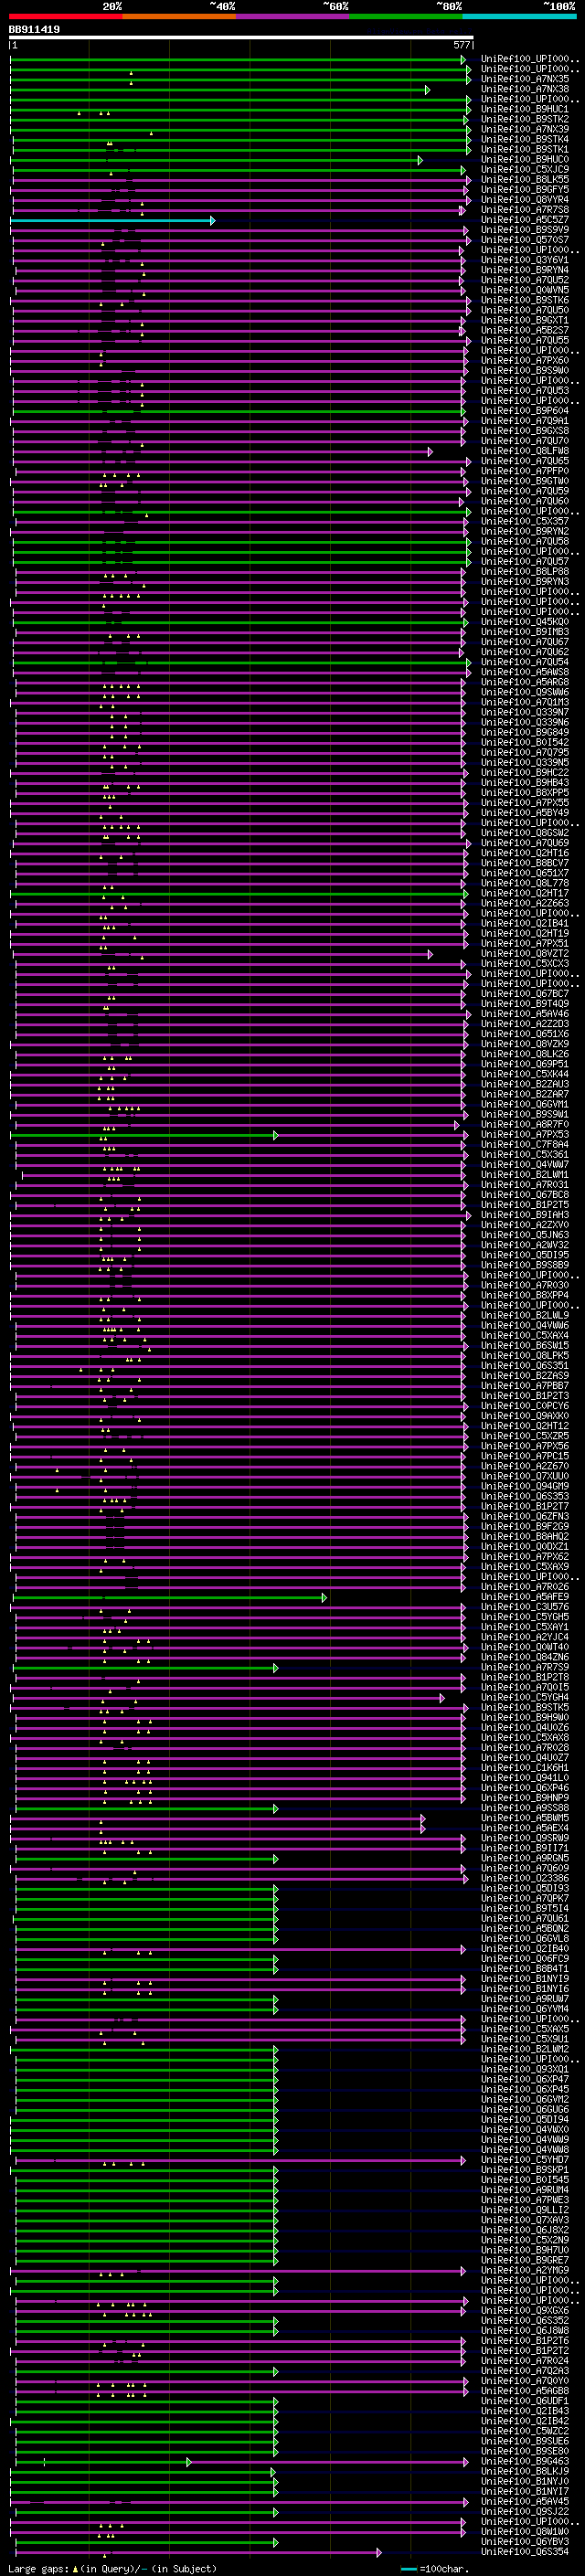This screenshot has height=2576, width=585.
Task: Select the UniRef100_B9HUC0 label
Action: 525,159
